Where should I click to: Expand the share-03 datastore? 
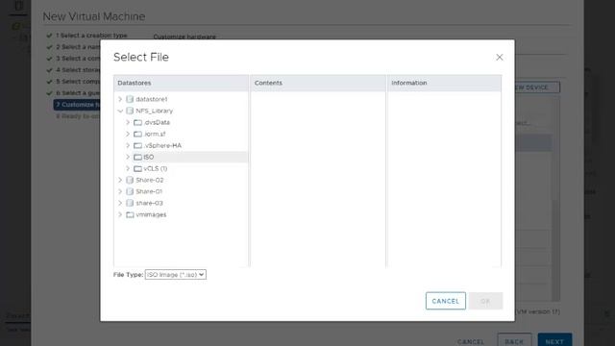click(120, 203)
